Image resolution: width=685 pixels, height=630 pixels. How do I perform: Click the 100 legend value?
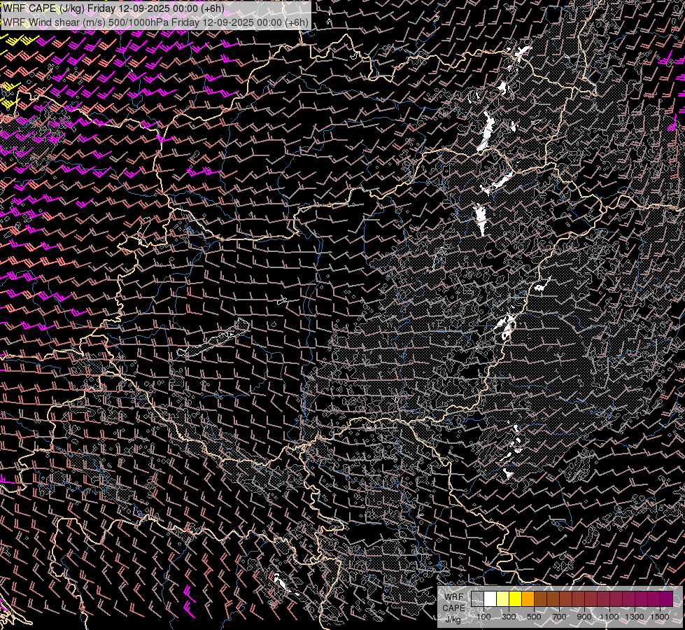click(x=483, y=617)
